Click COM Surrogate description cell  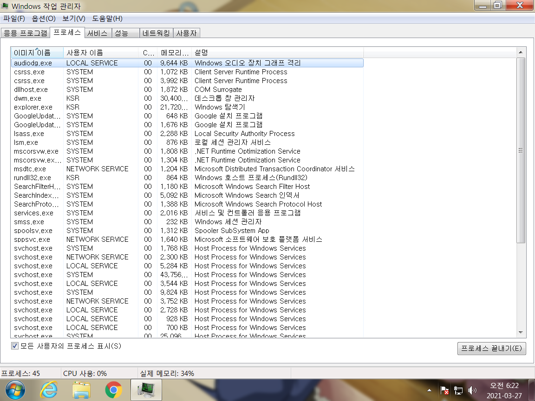click(x=218, y=90)
